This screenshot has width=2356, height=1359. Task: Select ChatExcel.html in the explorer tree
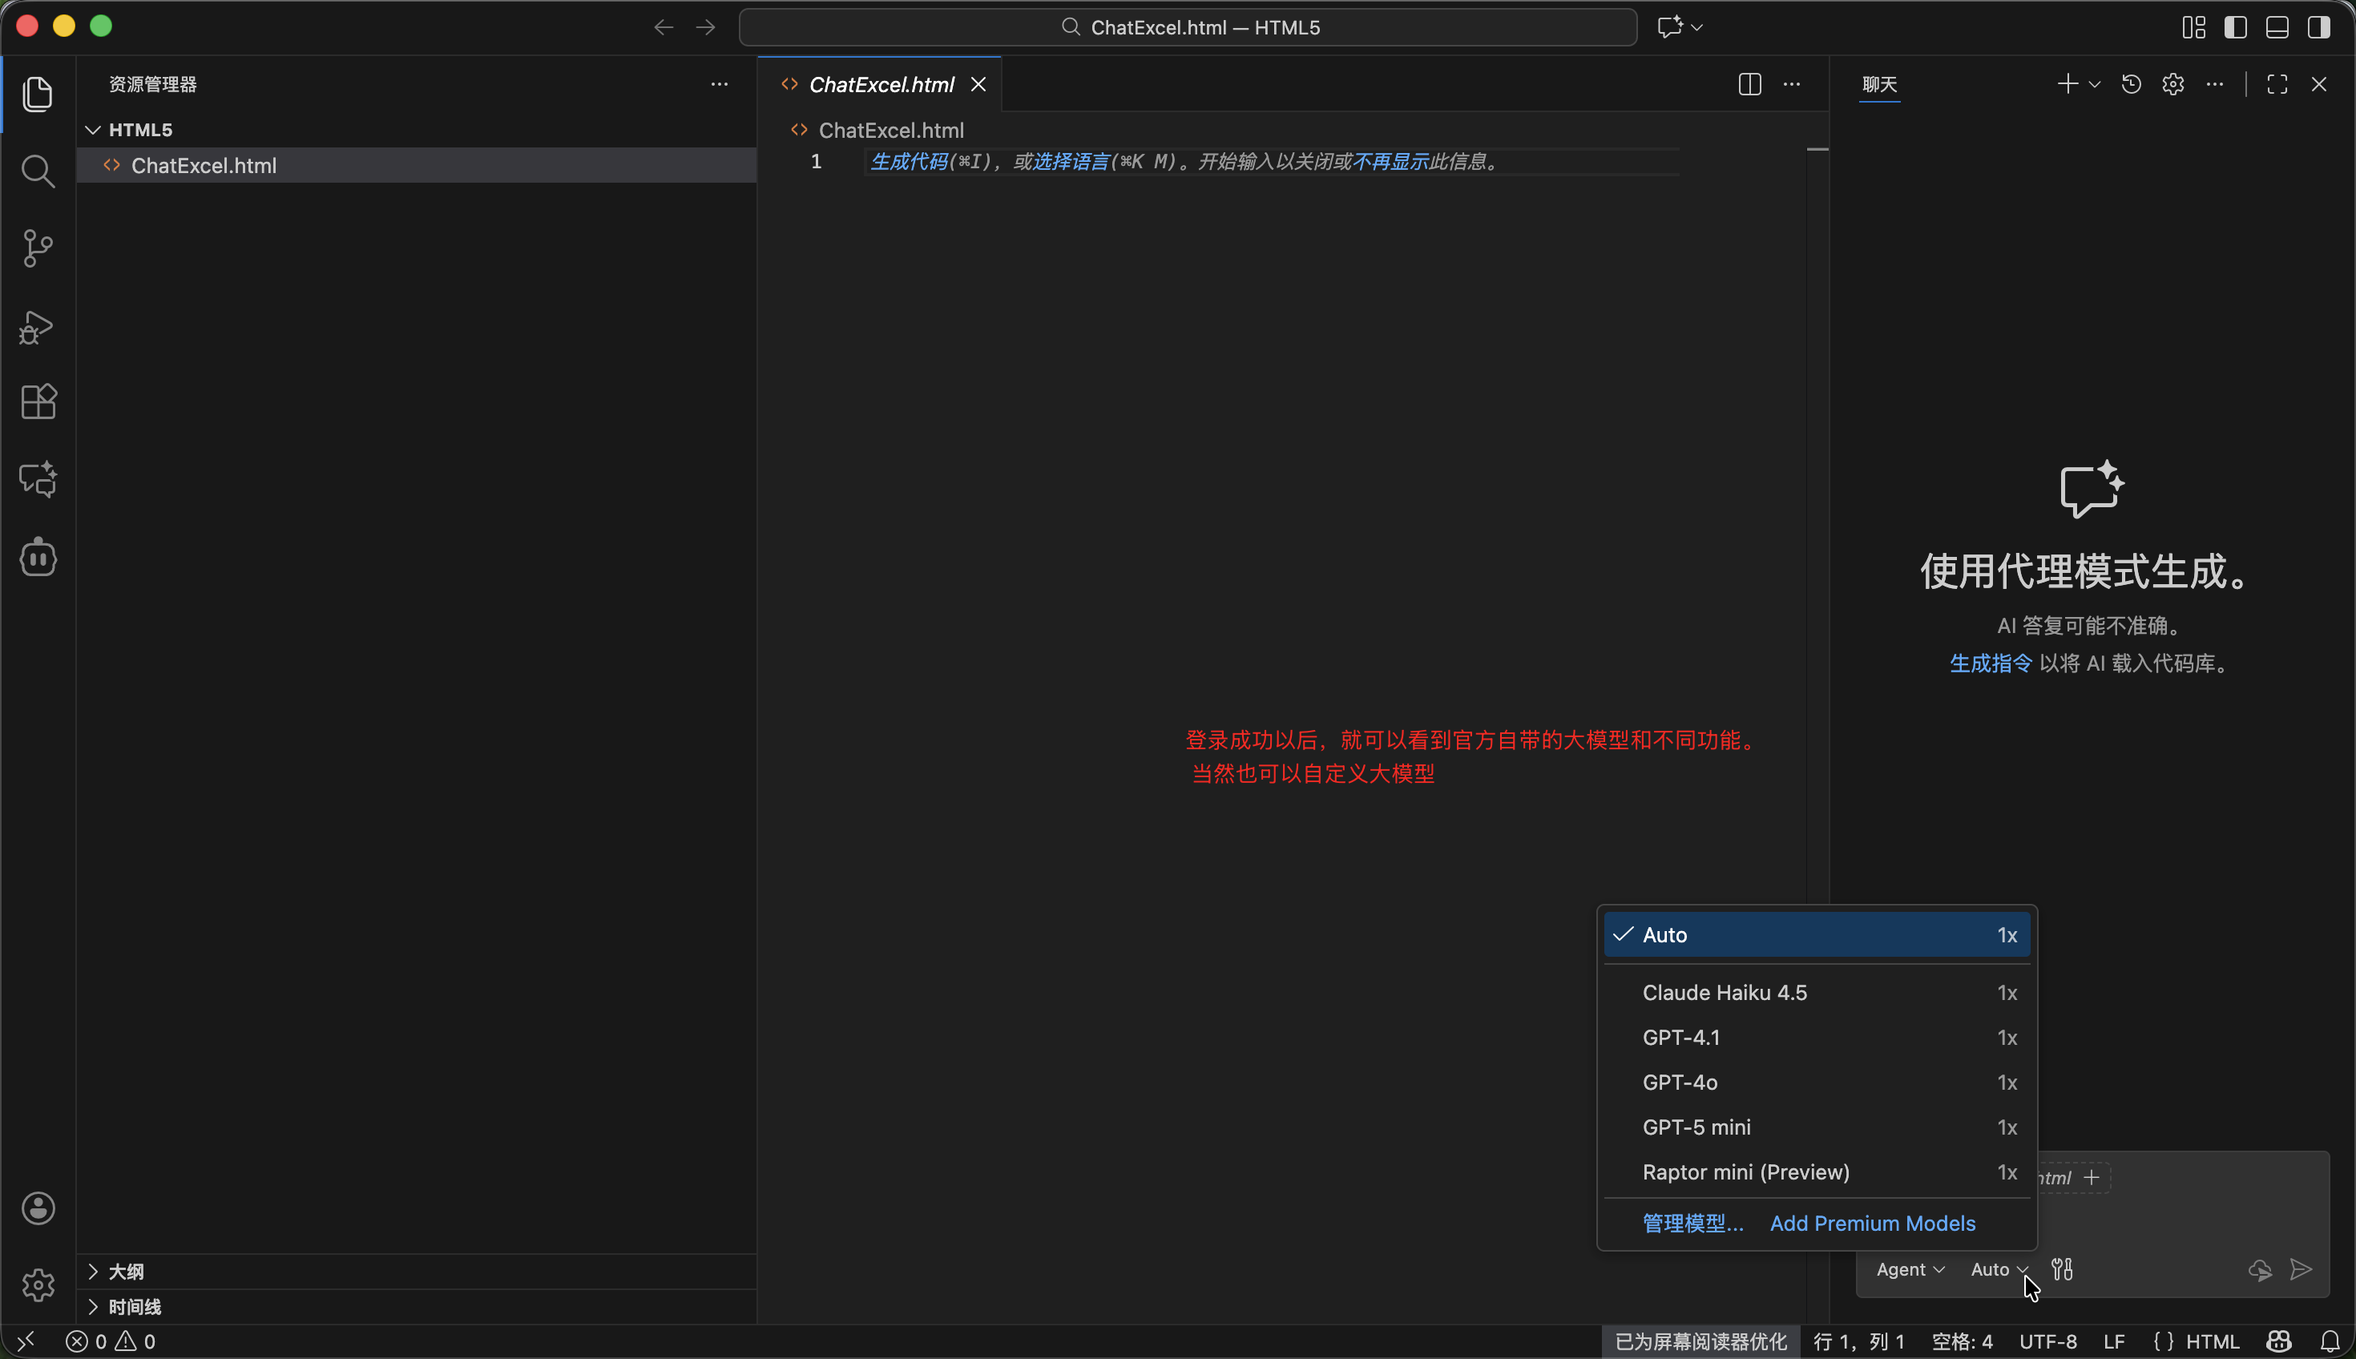pos(204,165)
